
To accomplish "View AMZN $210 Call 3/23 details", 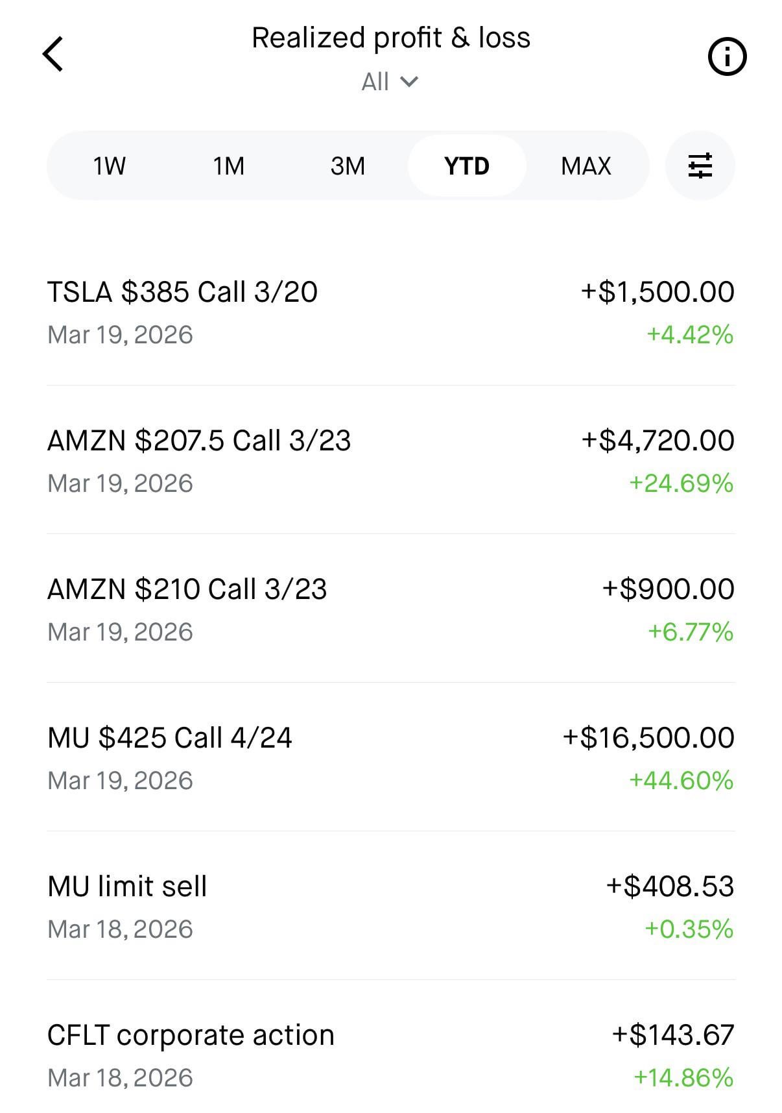I will coord(187,589).
